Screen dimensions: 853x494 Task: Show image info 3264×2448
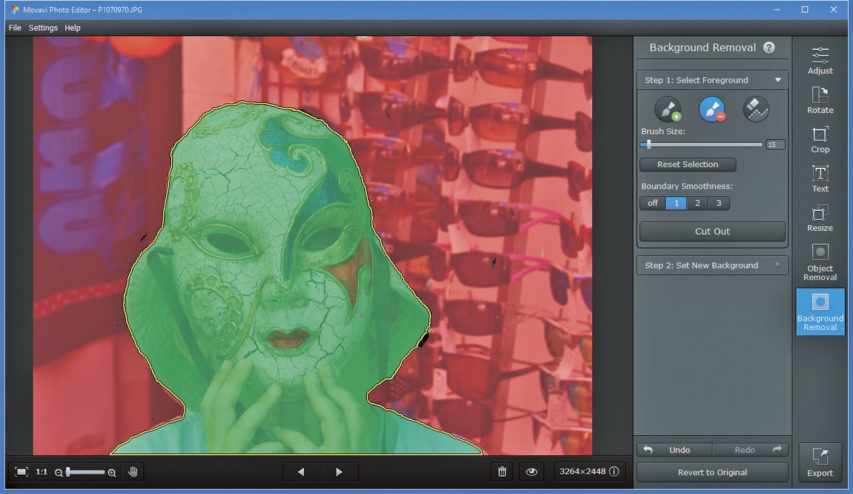click(x=588, y=471)
